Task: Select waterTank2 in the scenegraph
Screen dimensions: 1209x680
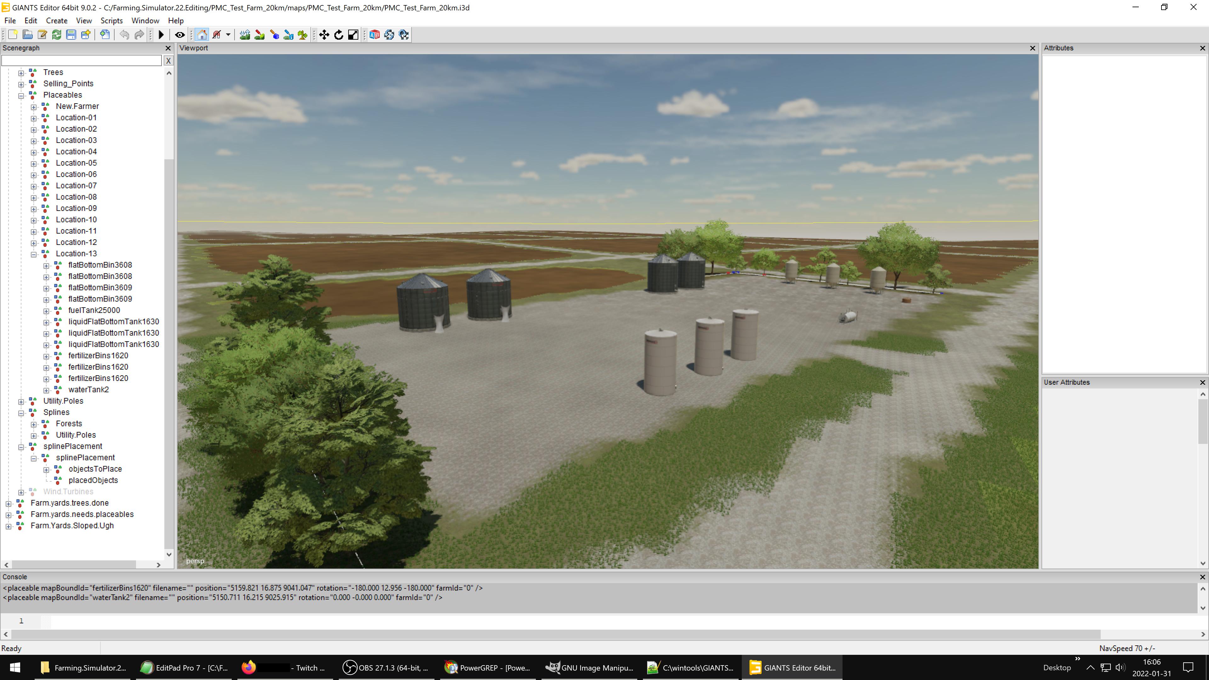Action: (x=88, y=389)
